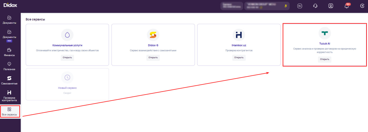Open support via headset icon

[x=315, y=6]
